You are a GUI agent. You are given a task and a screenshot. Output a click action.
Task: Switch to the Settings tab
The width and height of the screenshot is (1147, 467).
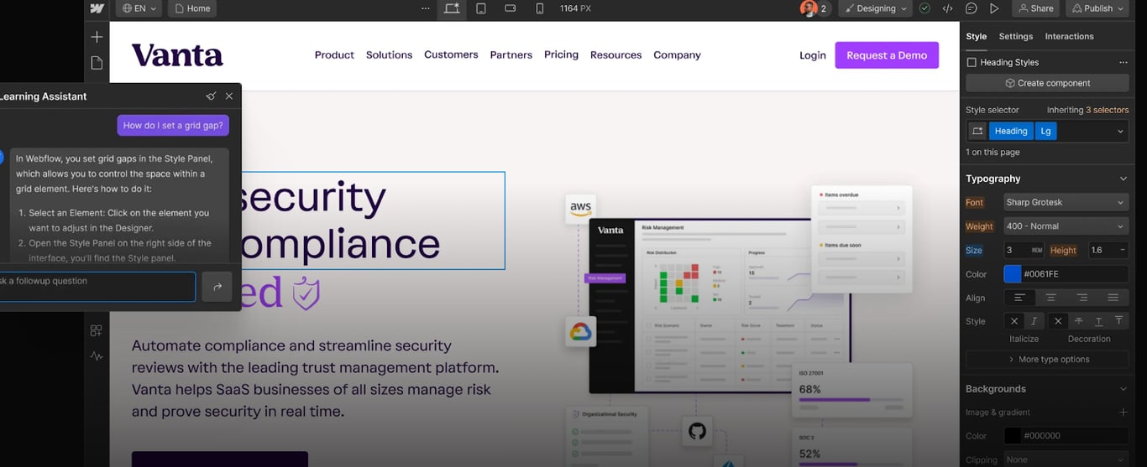pyautogui.click(x=1016, y=36)
